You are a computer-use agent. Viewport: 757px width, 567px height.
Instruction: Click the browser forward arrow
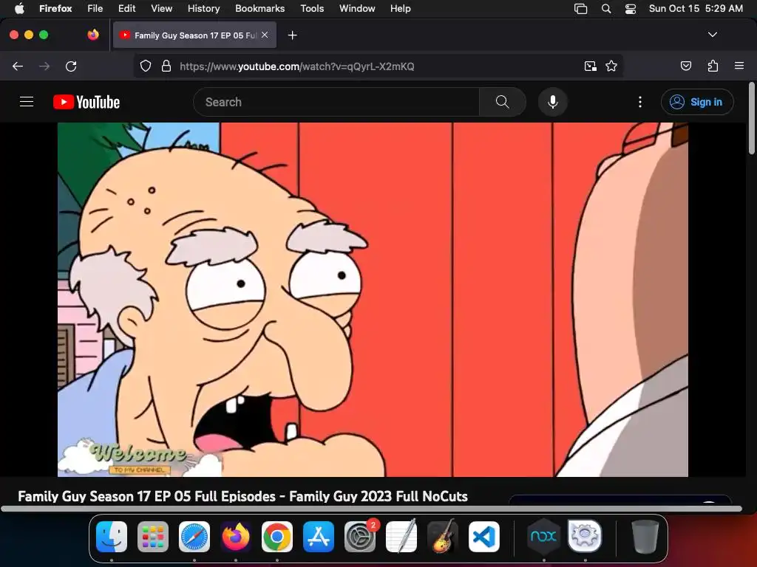pos(44,66)
